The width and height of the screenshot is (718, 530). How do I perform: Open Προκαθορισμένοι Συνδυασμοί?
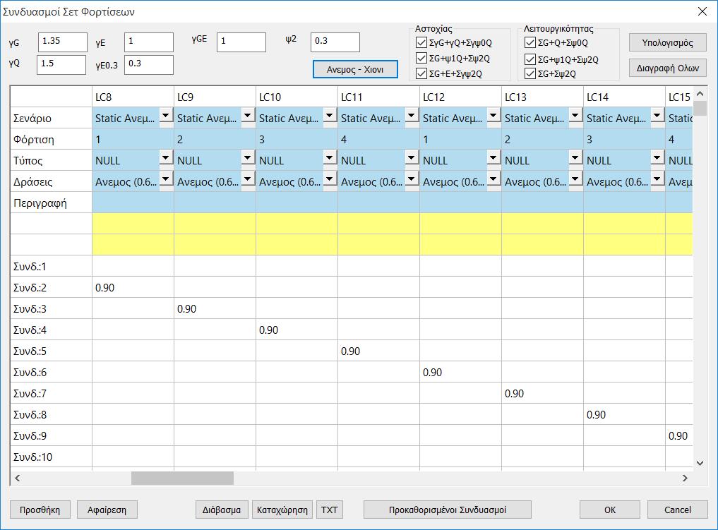click(x=448, y=510)
